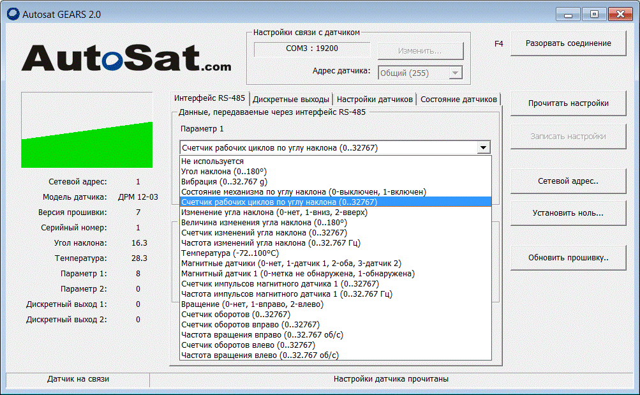This screenshot has height=395, width=640.
Task: Select 'Не используется' from the list
Action: tap(212, 161)
